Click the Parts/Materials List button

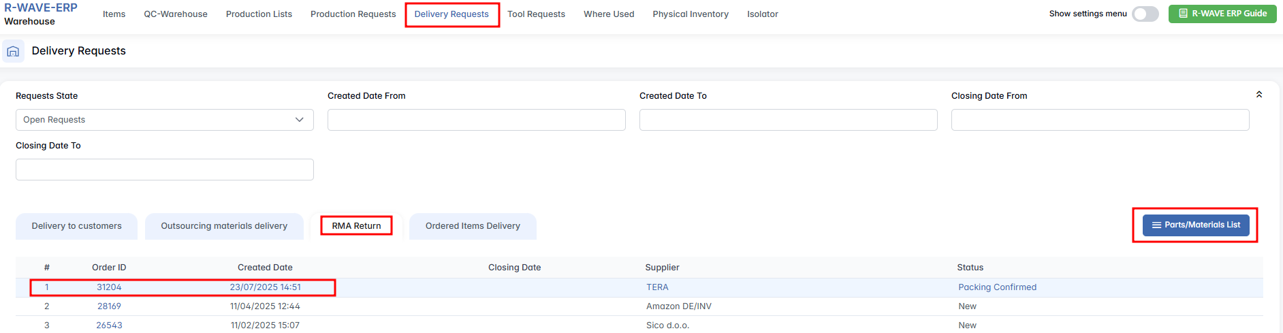click(1195, 225)
